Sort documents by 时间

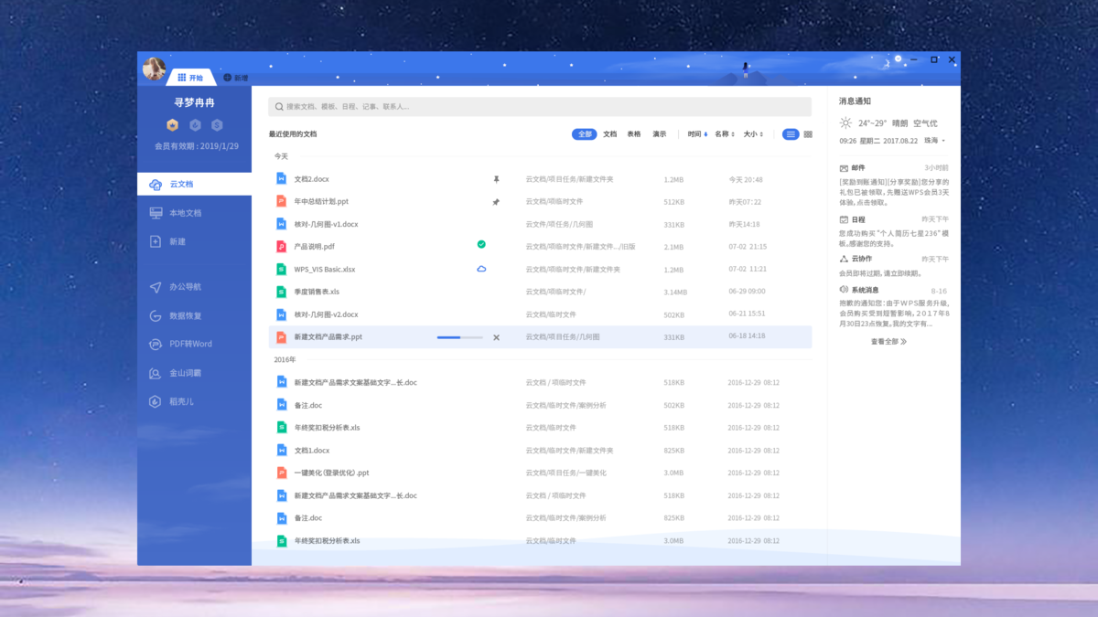tap(697, 134)
